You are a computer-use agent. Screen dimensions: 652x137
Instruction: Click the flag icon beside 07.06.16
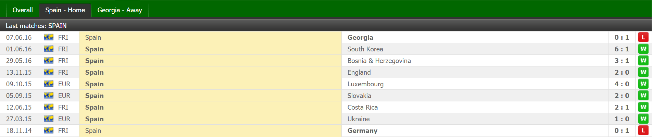[x=49, y=37]
